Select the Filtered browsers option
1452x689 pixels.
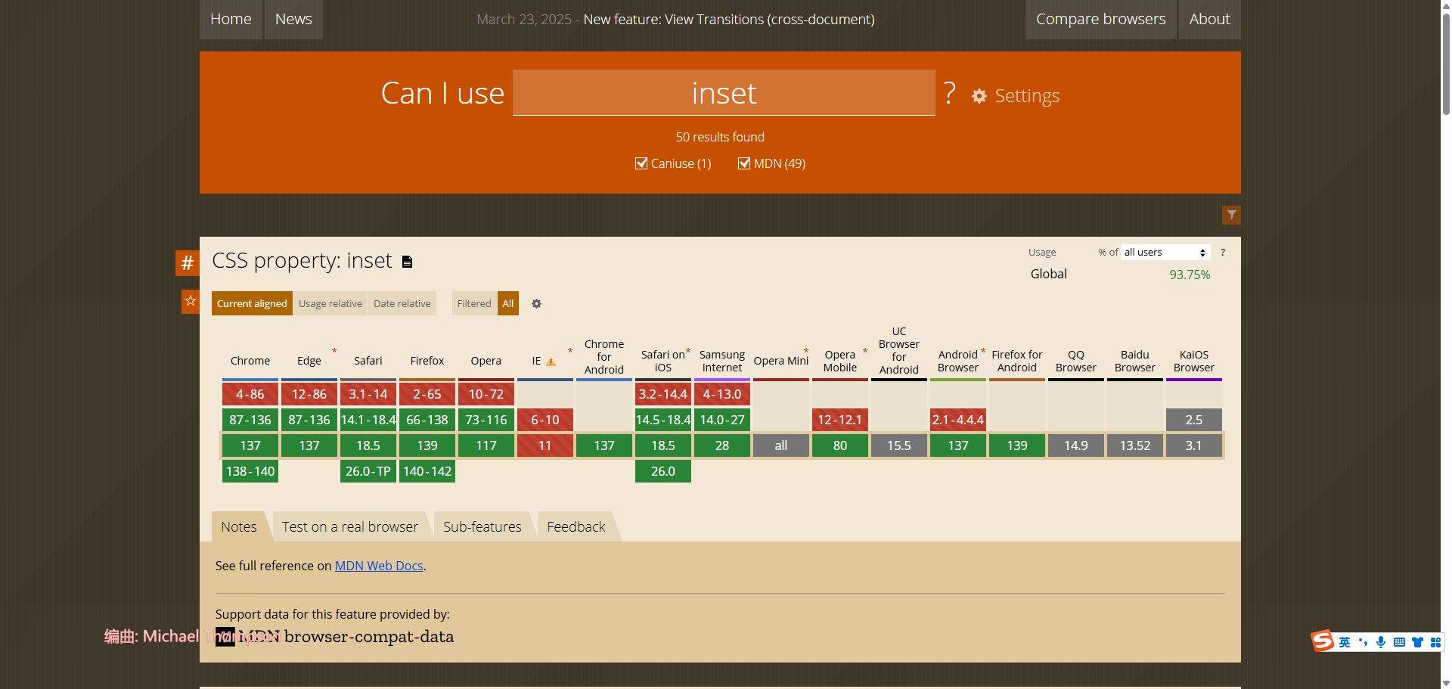pyautogui.click(x=473, y=304)
